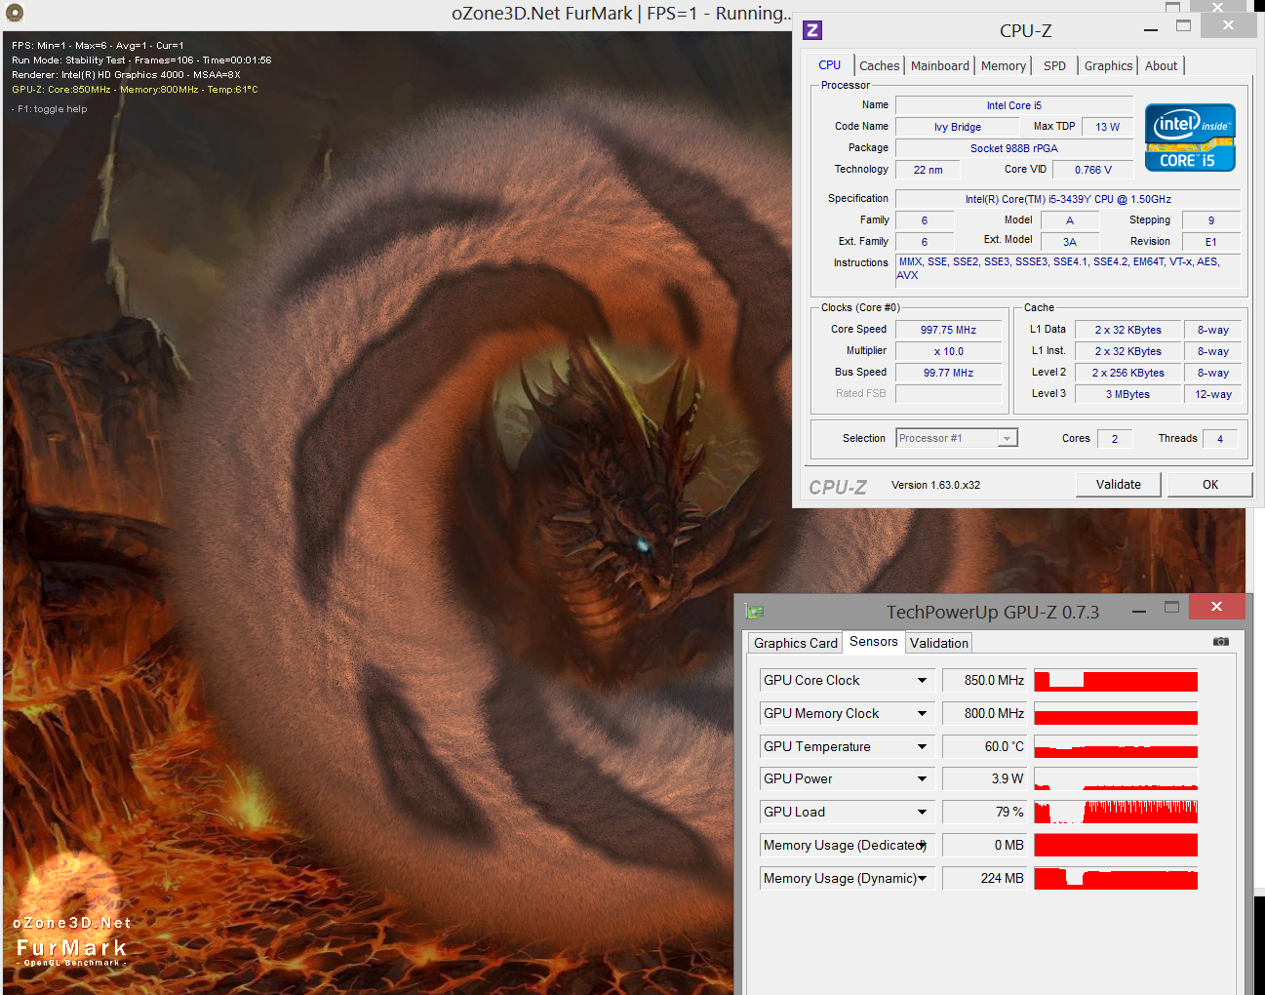
Task: Click the Memory Usage (Dynamic) history graph
Action: (1116, 879)
